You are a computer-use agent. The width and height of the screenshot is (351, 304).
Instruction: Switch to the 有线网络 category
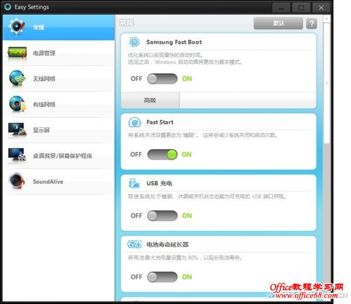58,105
